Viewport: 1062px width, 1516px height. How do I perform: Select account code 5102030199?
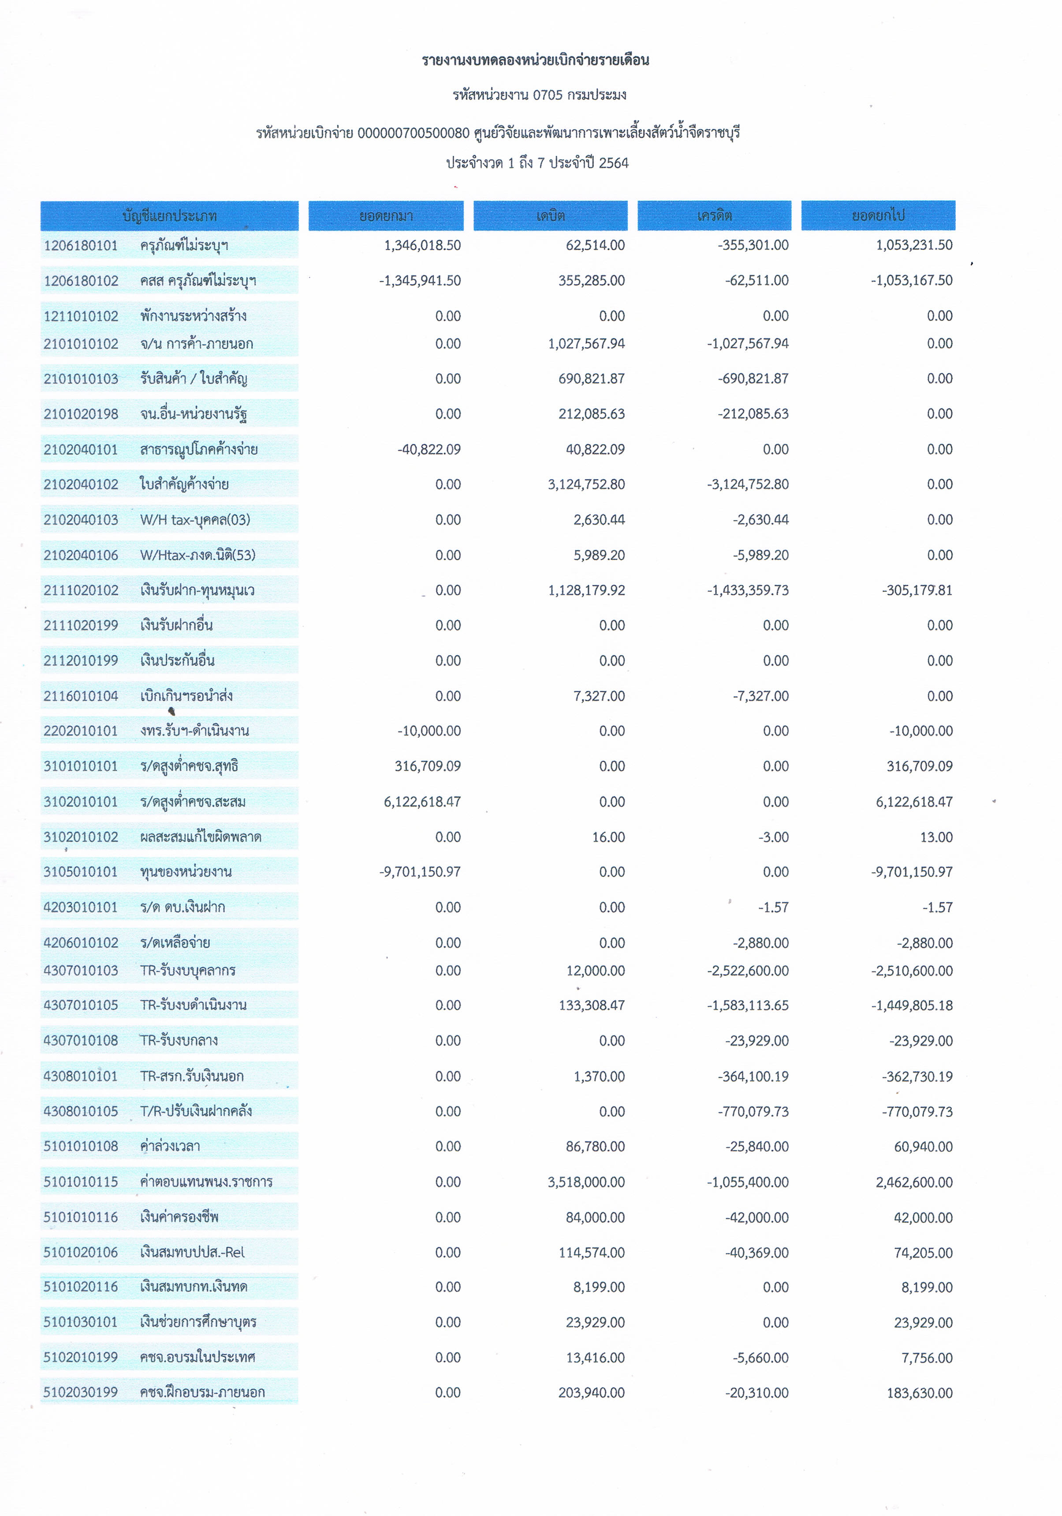point(81,1392)
